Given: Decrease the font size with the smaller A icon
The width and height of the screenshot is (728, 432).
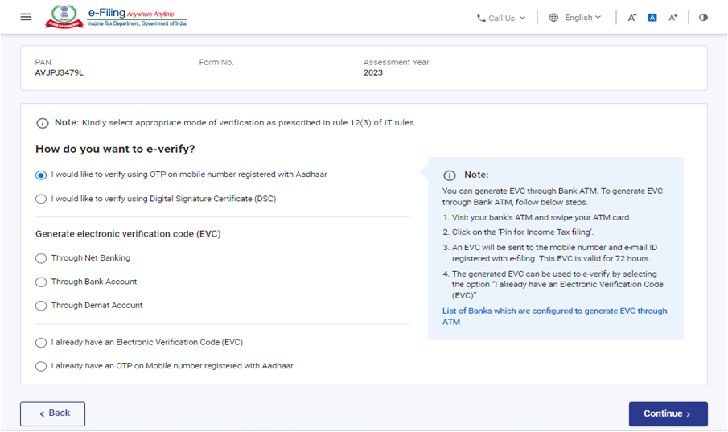Looking at the screenshot, I should pos(631,18).
